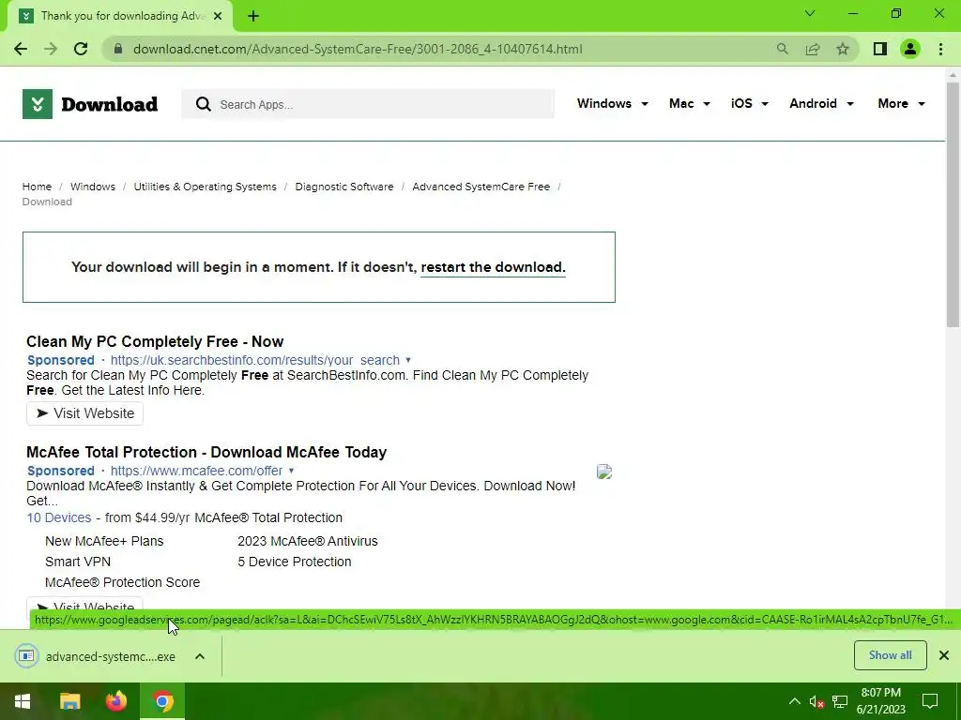This screenshot has height=720, width=961.
Task: Open the Windows category menu
Action: point(612,103)
